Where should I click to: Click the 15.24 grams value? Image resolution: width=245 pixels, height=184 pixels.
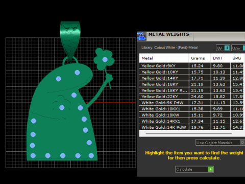click(x=197, y=66)
